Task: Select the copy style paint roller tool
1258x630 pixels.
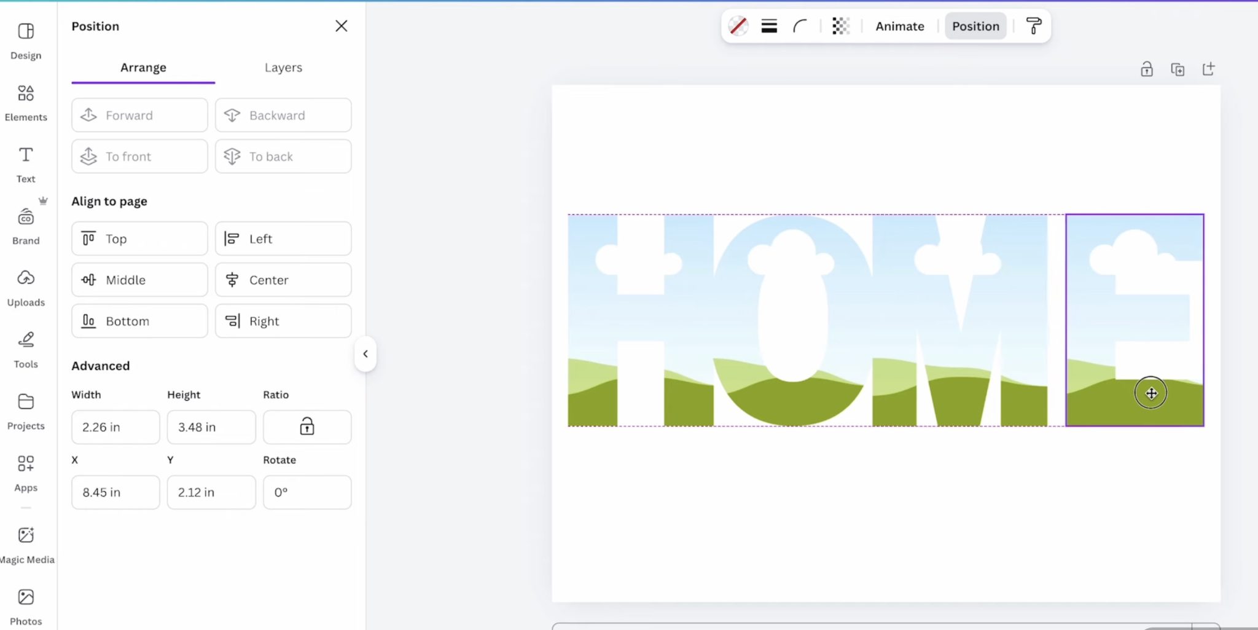Action: pyautogui.click(x=1033, y=26)
